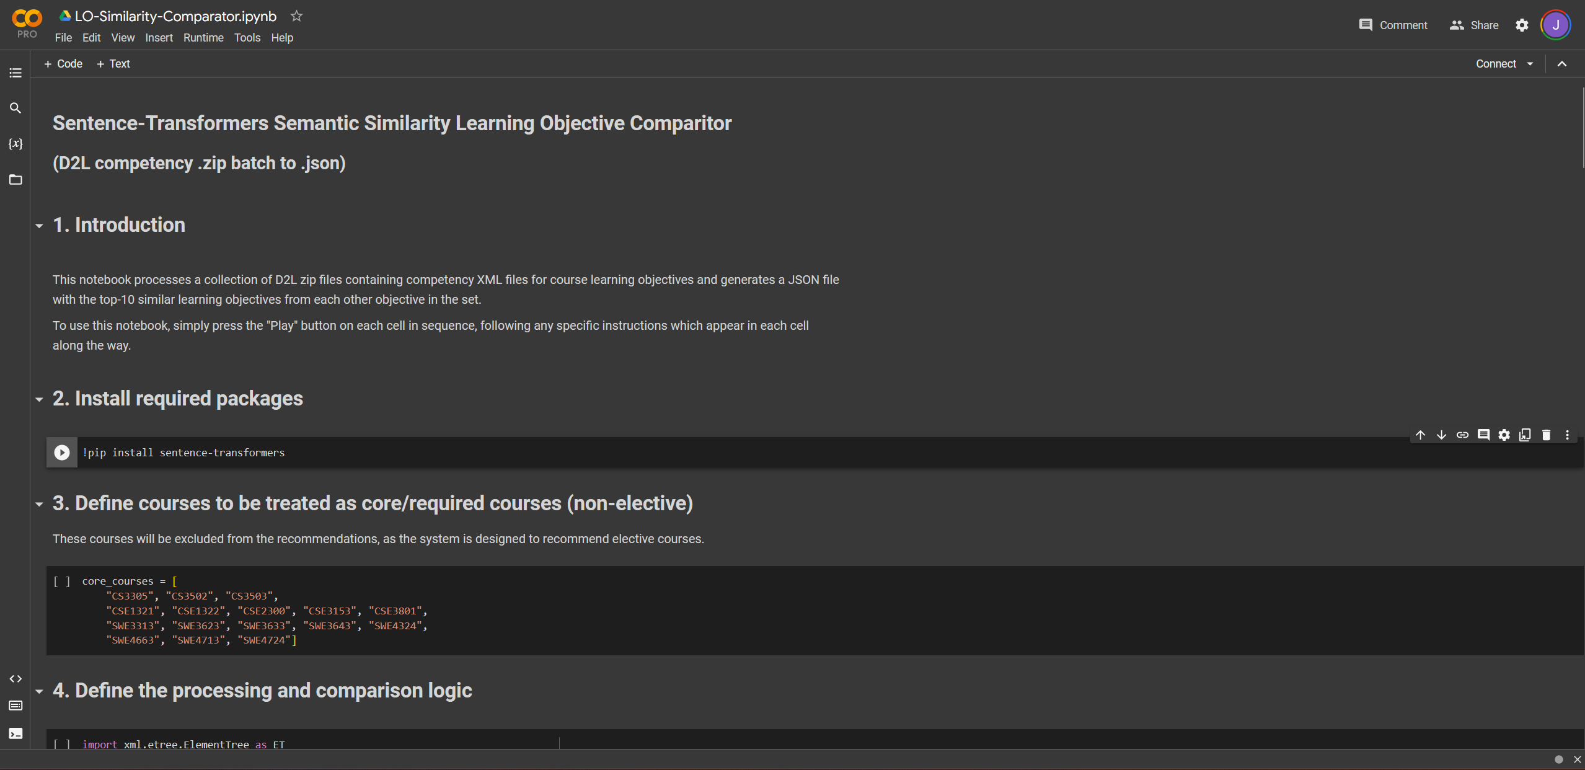The image size is (1585, 770).
Task: Open editor settings for the cell
Action: click(1504, 435)
